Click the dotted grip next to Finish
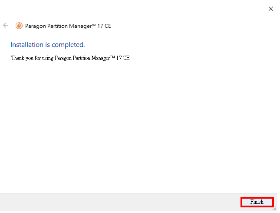Viewport: 280px width, 213px height. pos(274,208)
